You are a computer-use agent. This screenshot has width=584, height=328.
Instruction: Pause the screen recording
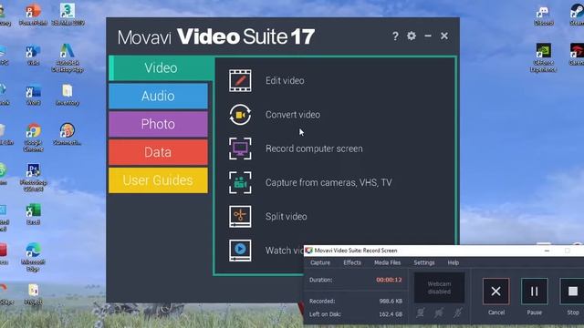(534, 292)
